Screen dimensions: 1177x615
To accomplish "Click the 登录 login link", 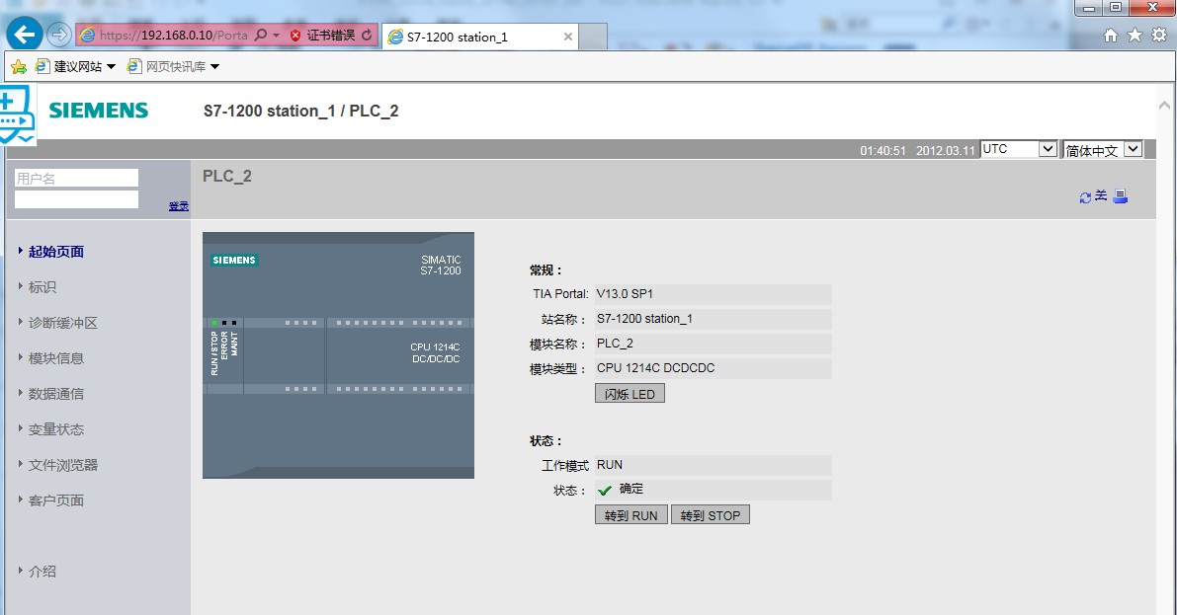I will (x=179, y=206).
